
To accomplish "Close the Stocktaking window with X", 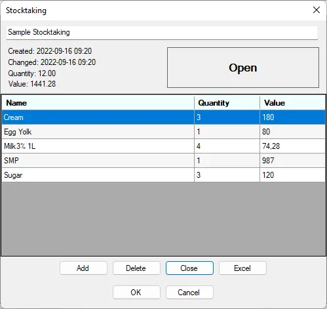I will click(317, 10).
